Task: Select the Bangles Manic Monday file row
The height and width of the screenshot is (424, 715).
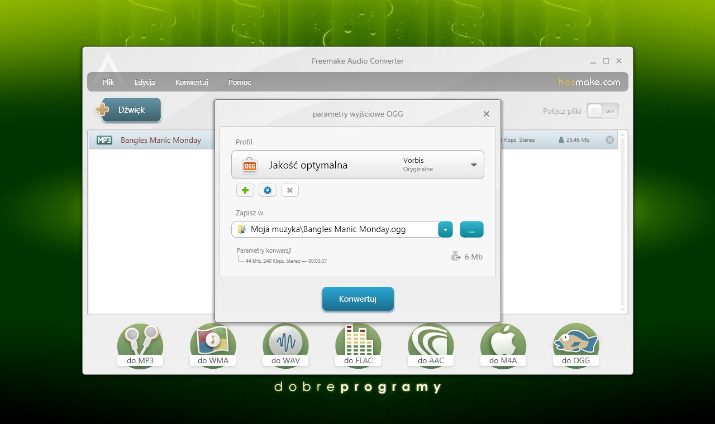Action: pyautogui.click(x=353, y=140)
